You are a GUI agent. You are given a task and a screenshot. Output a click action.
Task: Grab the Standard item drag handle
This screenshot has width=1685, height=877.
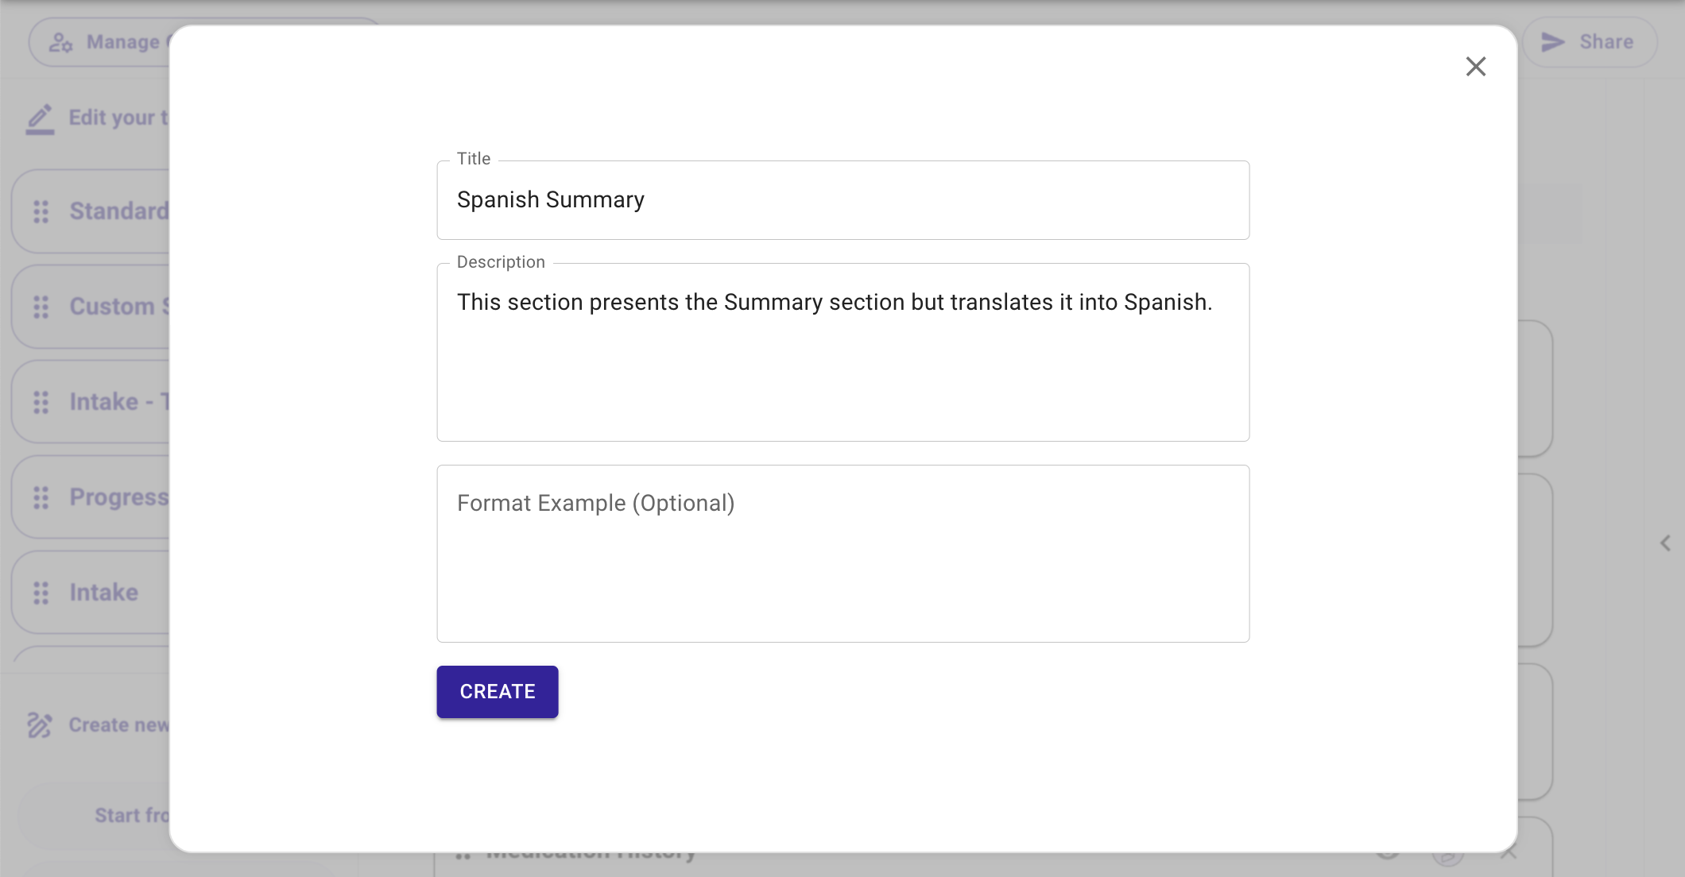pos(41,211)
